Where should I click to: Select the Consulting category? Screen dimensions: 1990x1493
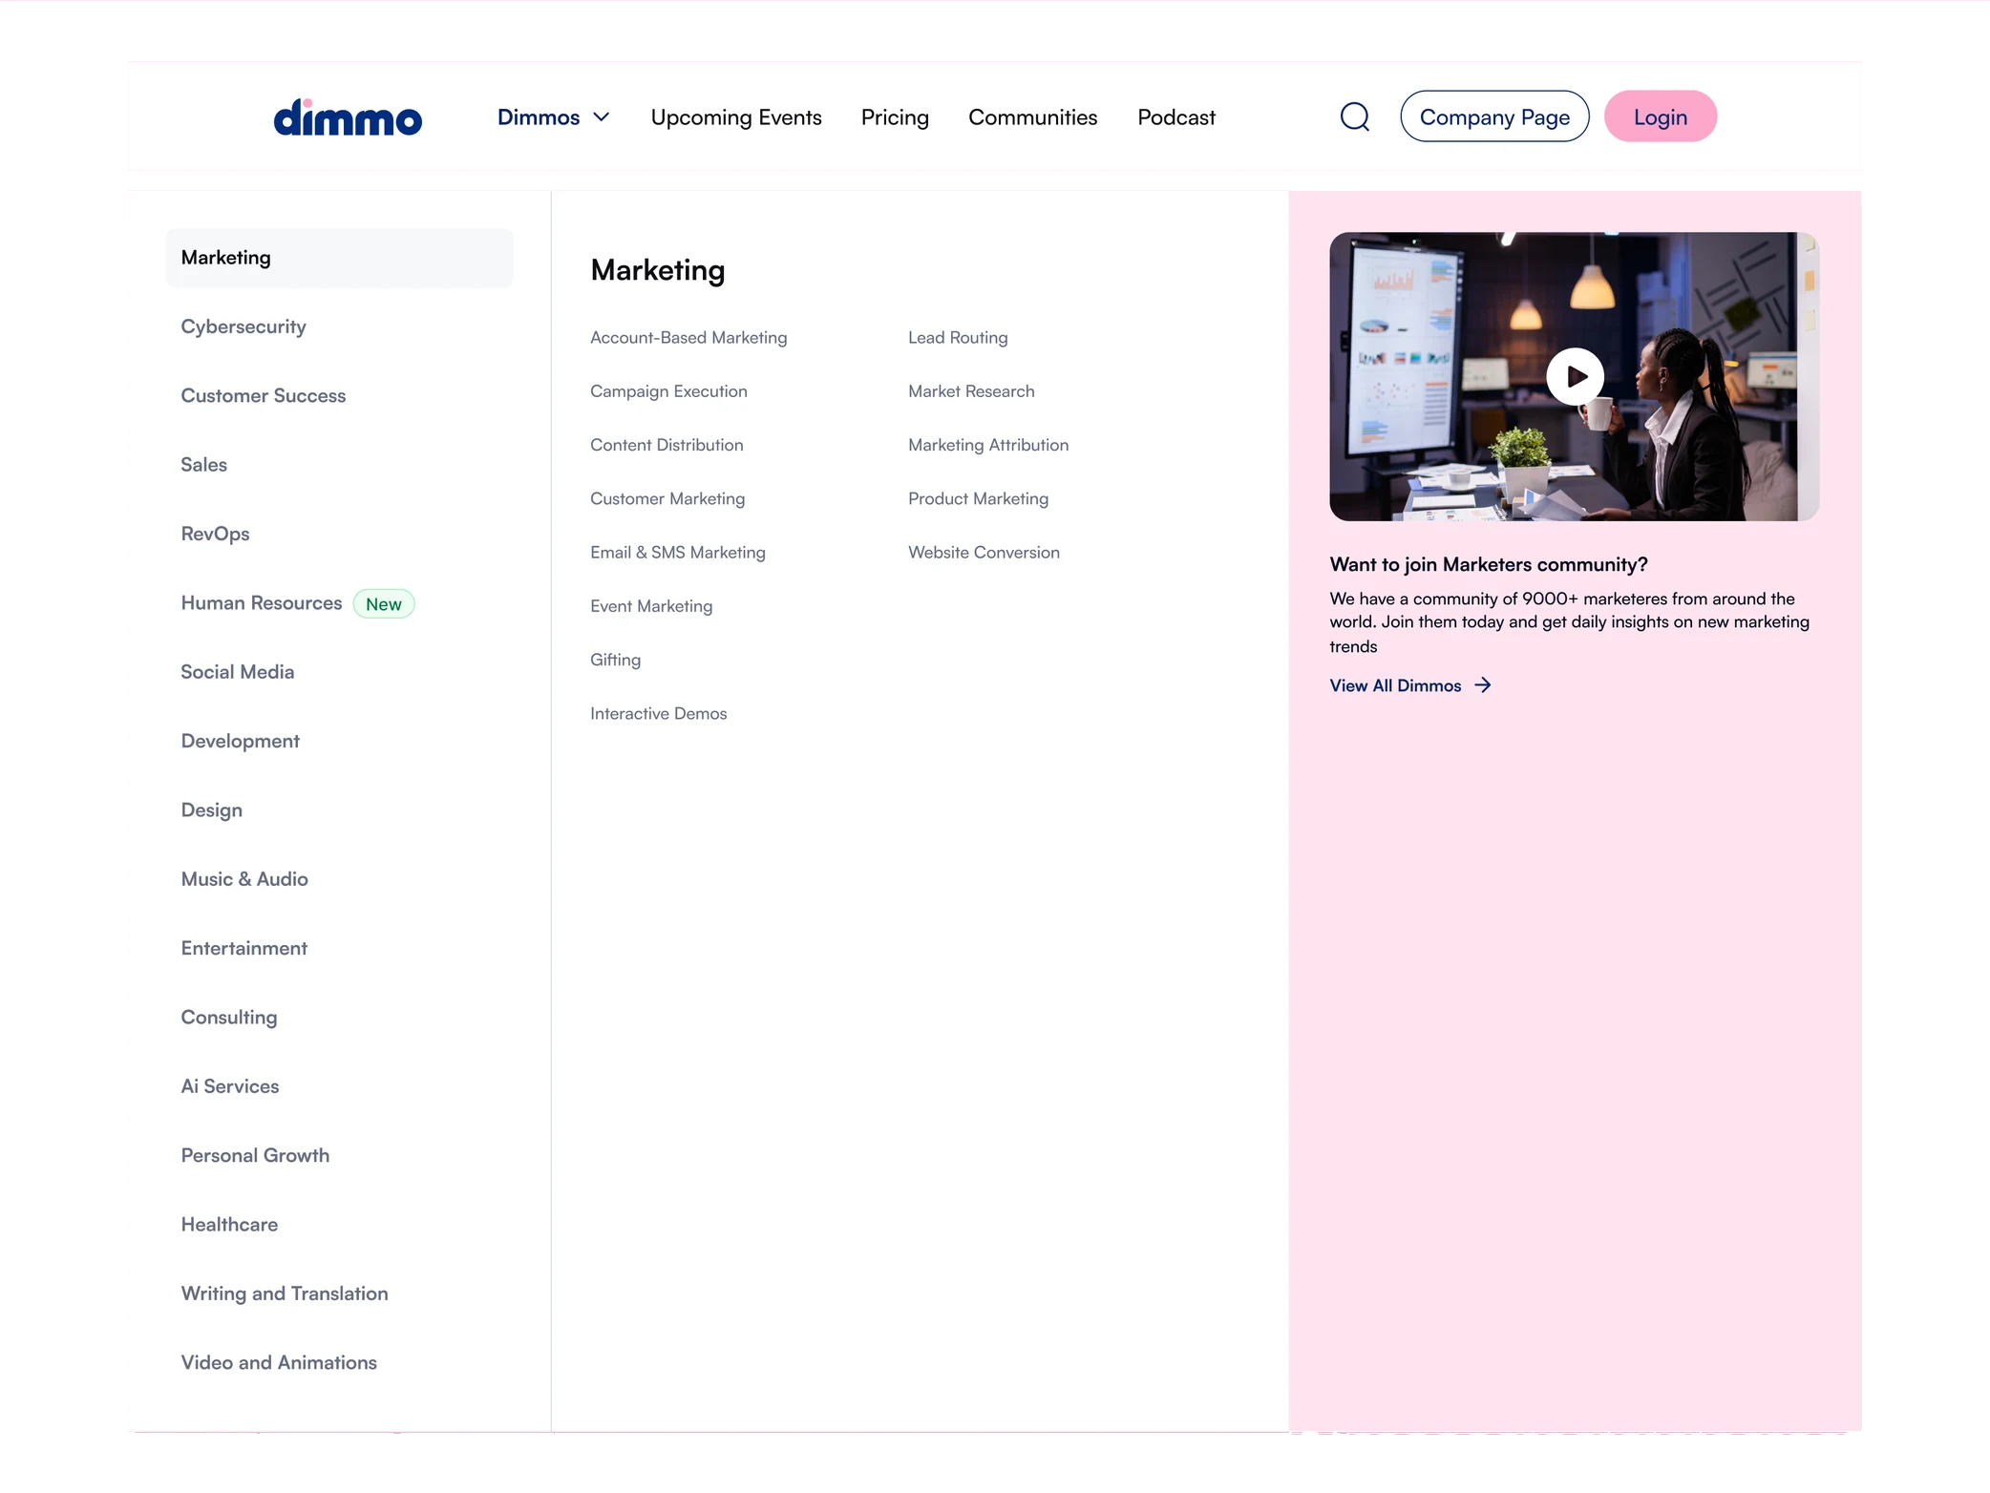(229, 1018)
